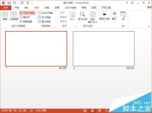Click the PowerPoint application icon in title bar

point(3,3)
